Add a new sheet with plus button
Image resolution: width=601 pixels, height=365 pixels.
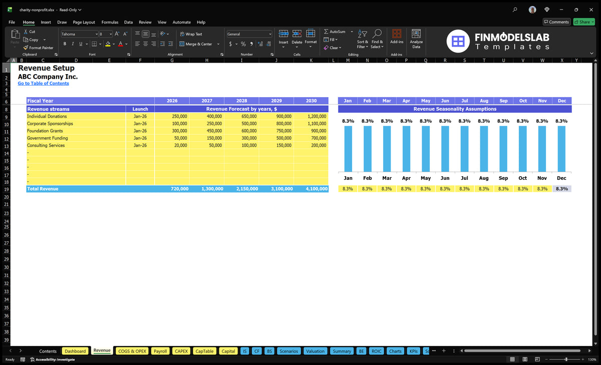pos(444,350)
